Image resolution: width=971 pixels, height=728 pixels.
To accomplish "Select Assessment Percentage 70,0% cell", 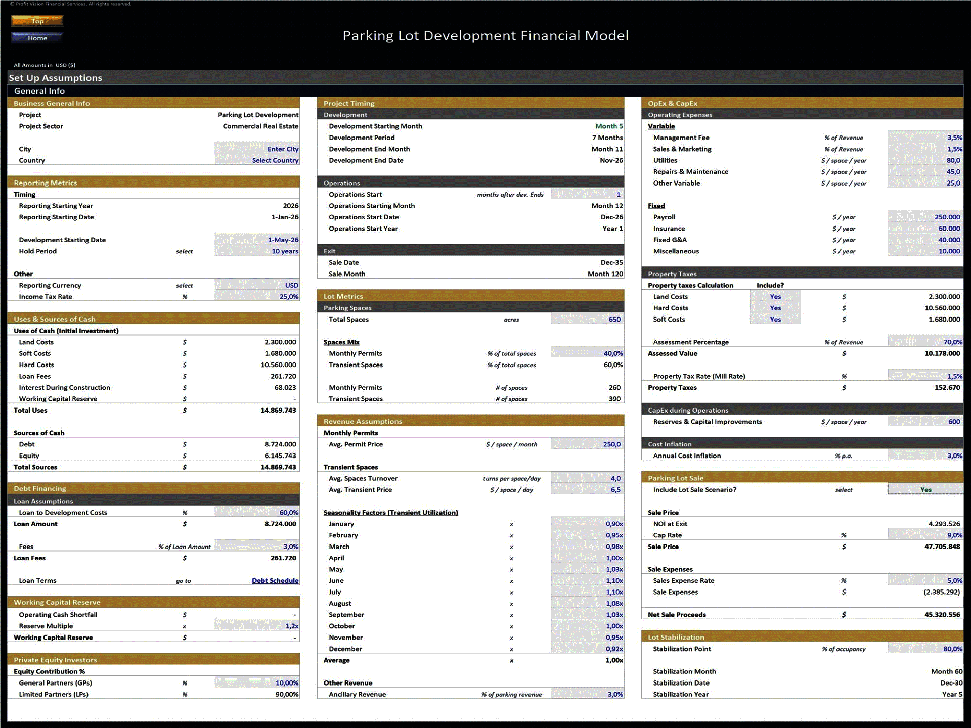I will pos(925,342).
